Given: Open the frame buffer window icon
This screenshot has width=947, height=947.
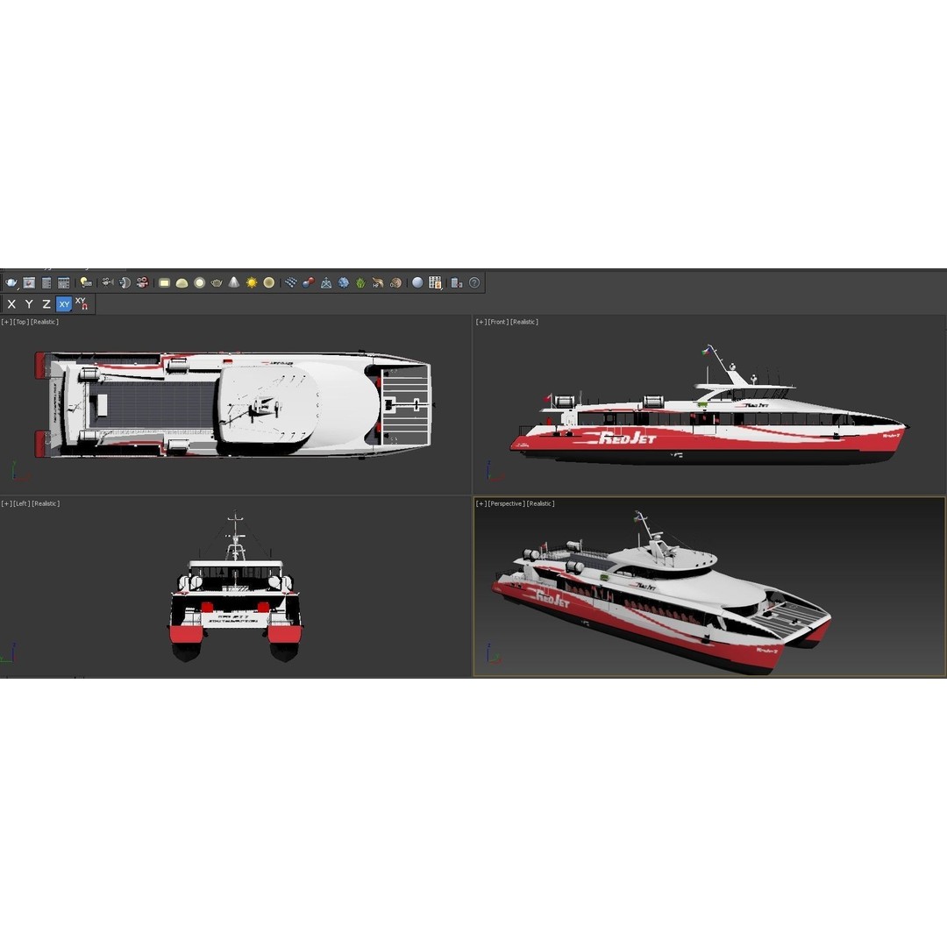Looking at the screenshot, I should [29, 282].
